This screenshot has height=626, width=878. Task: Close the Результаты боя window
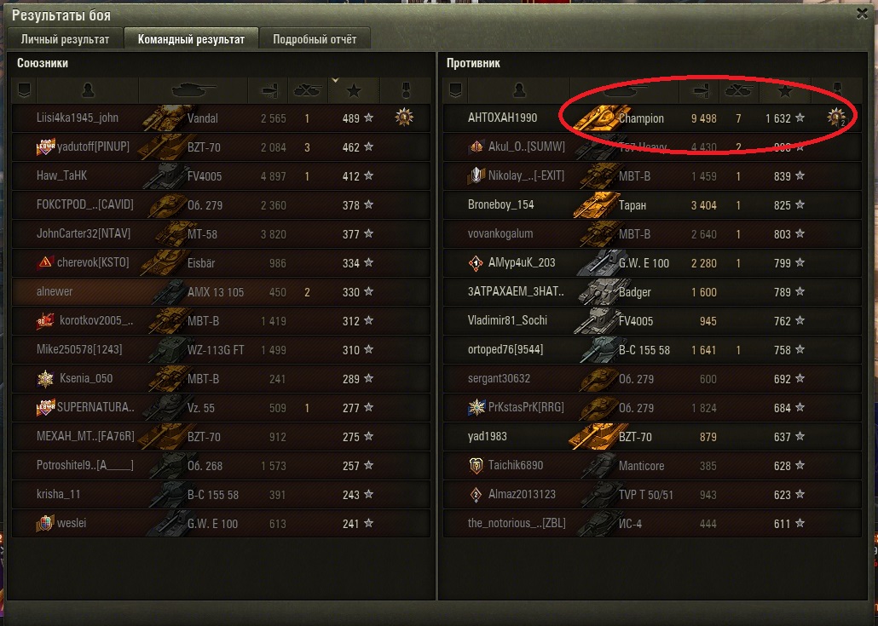pyautogui.click(x=863, y=14)
